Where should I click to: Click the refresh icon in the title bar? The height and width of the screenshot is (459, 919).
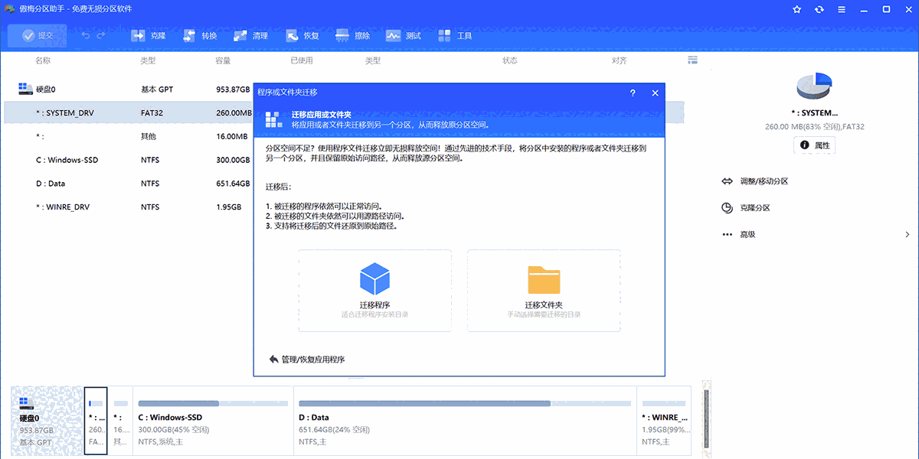819,9
